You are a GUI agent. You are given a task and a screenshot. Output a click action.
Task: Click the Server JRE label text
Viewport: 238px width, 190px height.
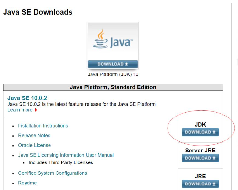(200, 151)
